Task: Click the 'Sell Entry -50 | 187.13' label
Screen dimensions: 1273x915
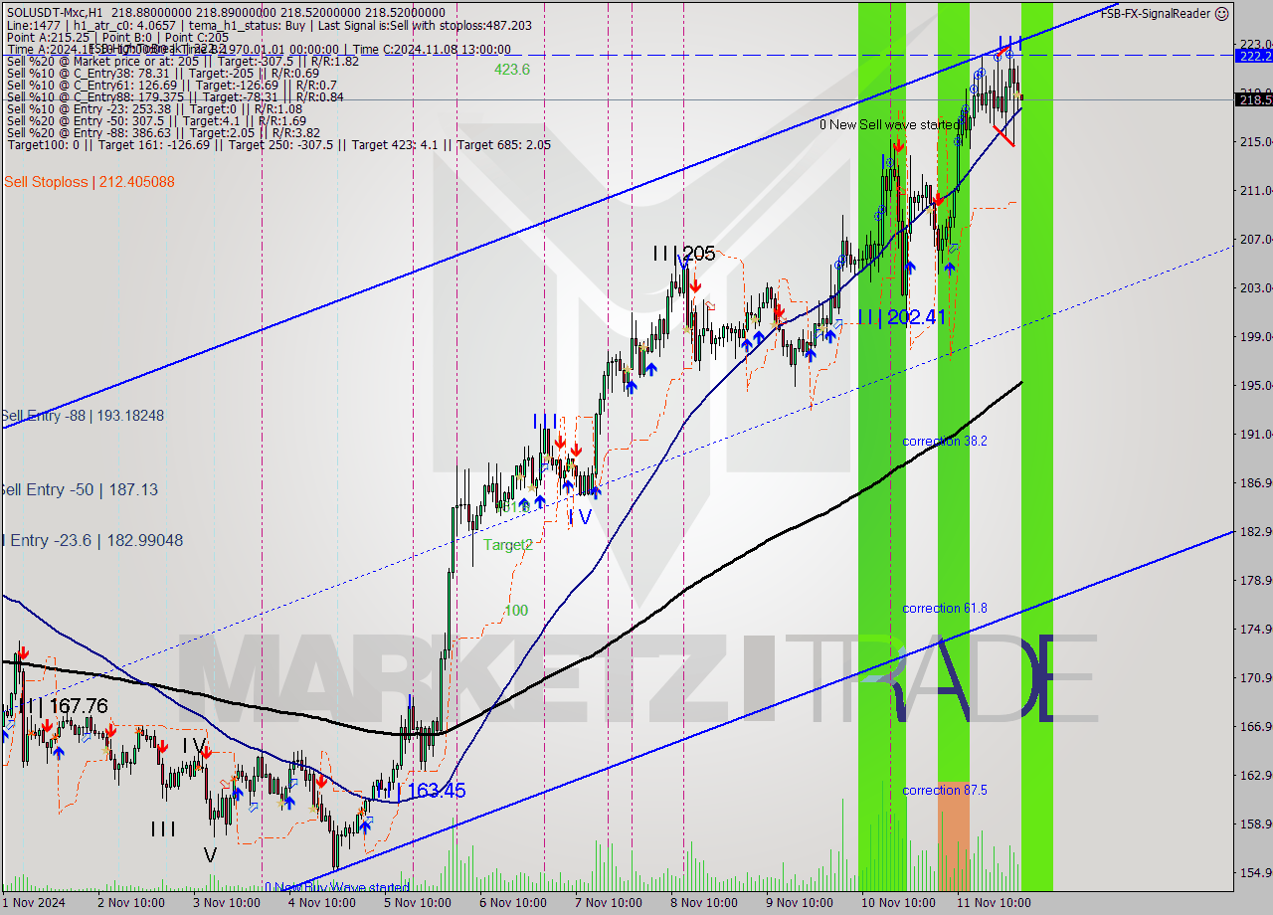Action: [x=80, y=489]
